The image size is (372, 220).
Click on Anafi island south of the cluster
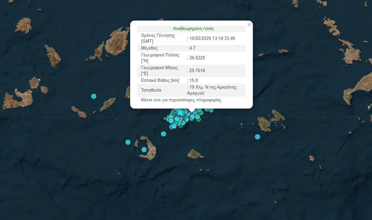coord(195,154)
